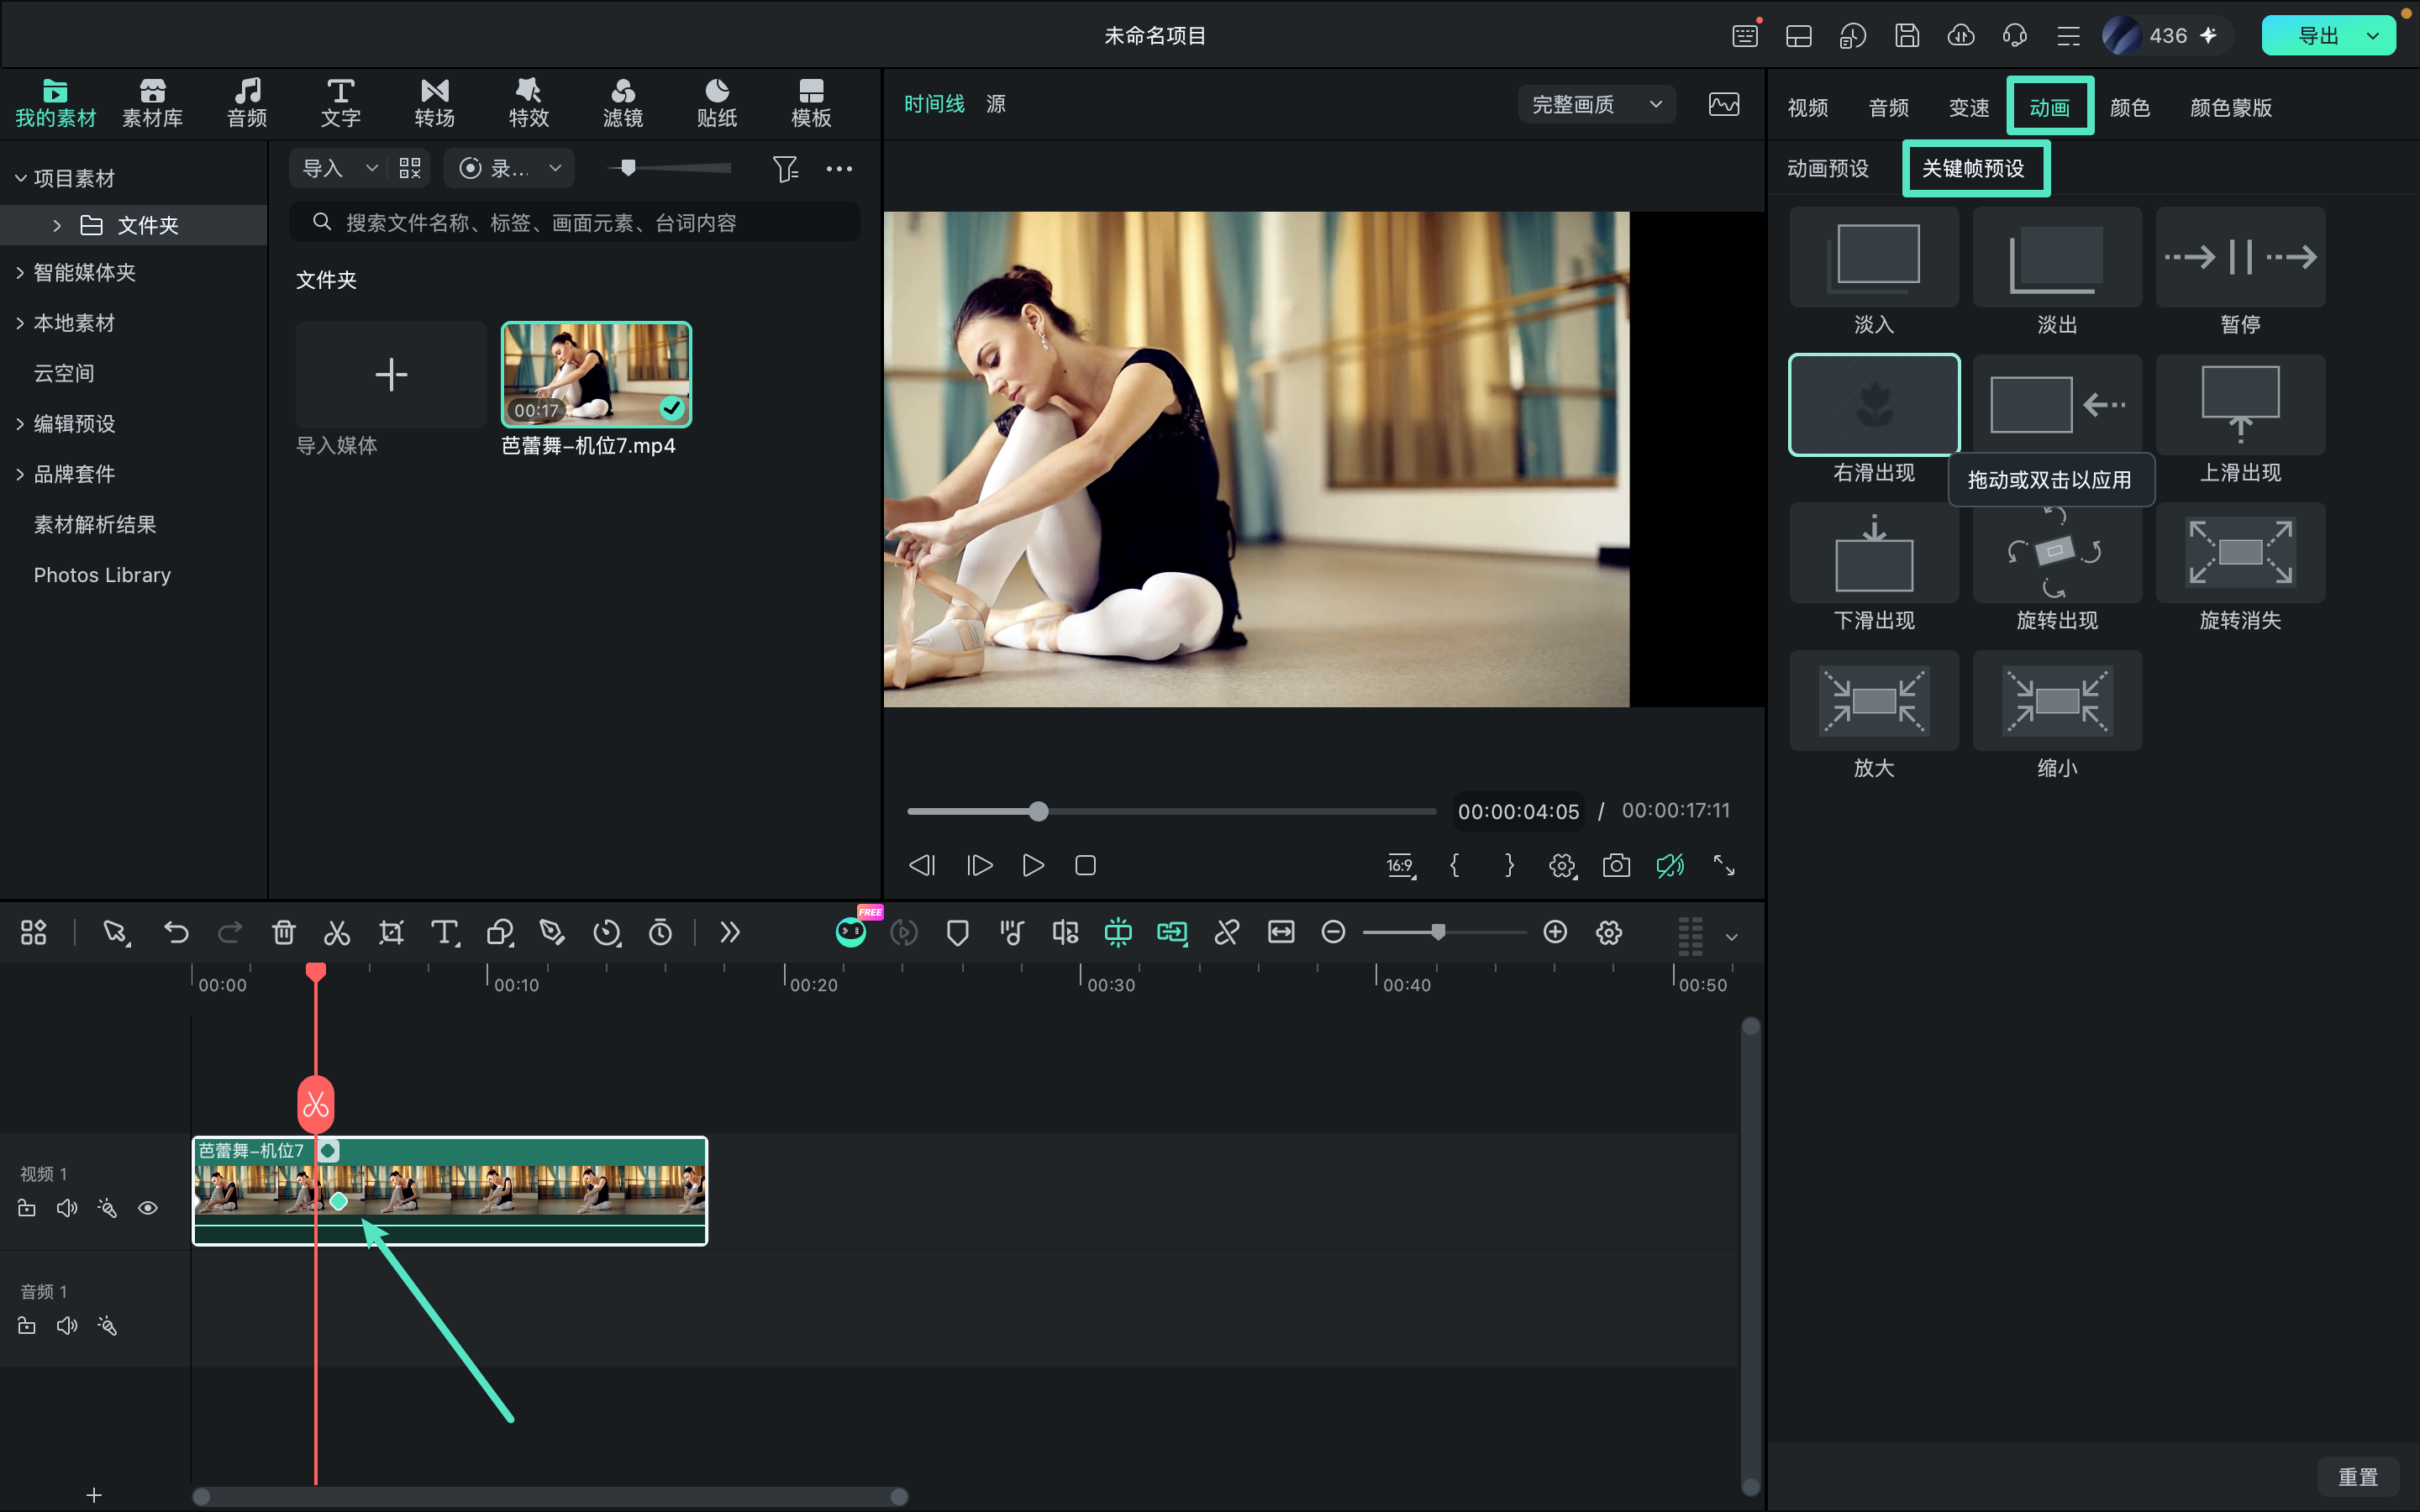This screenshot has height=1512, width=2420.
Task: Open the Effects (特效) panel
Action: tap(529, 103)
